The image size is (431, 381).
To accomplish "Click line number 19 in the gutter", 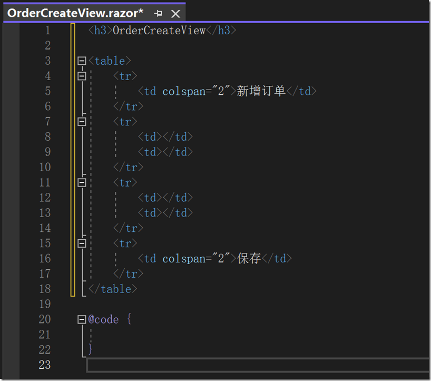I will 45,304.
